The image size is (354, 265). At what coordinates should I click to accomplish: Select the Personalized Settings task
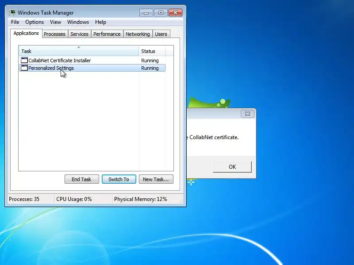click(x=92, y=68)
